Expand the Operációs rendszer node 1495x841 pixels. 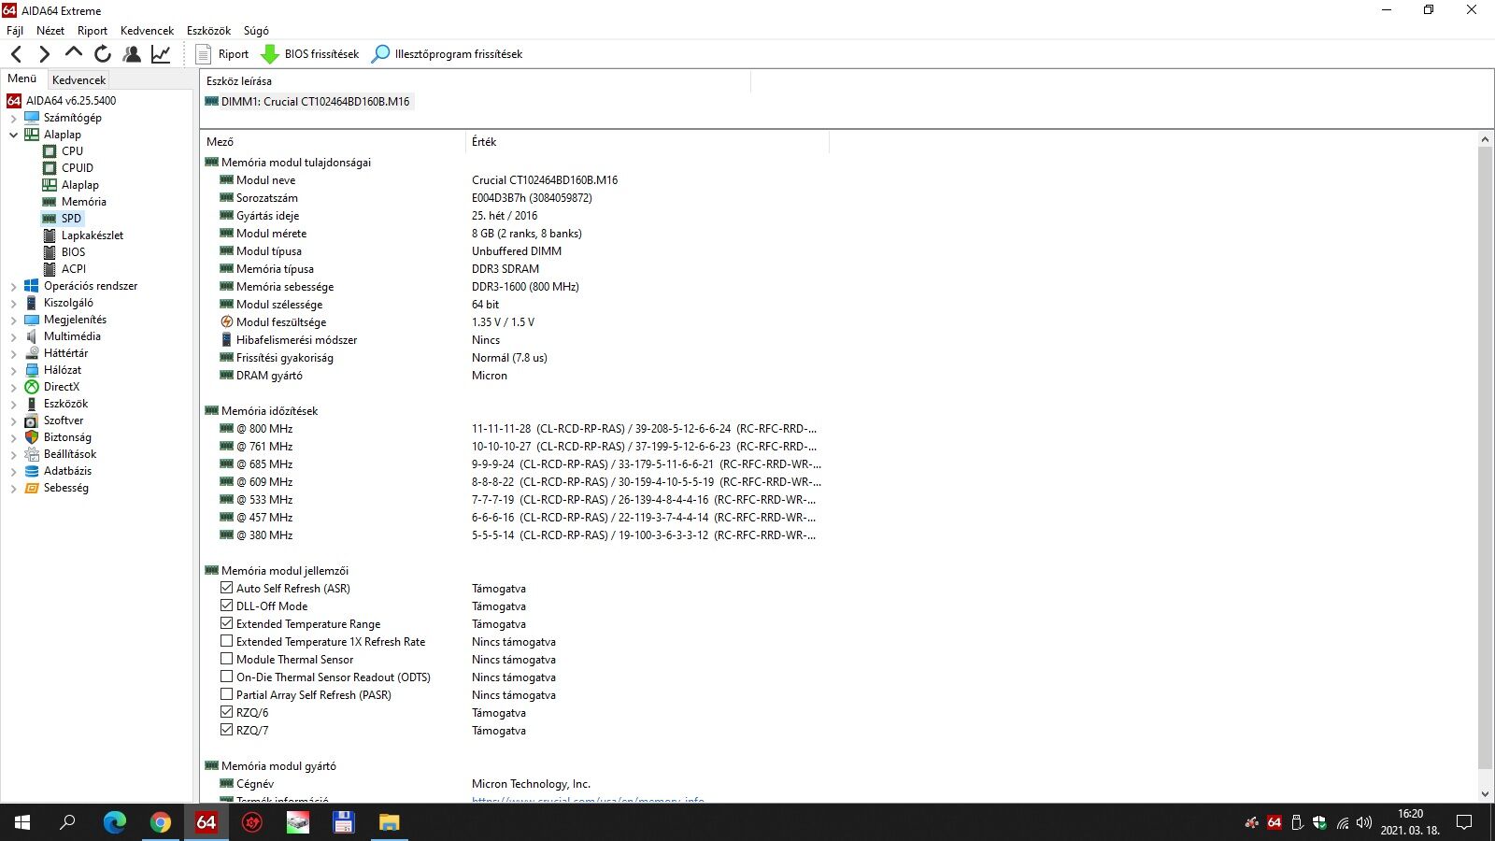[13, 286]
